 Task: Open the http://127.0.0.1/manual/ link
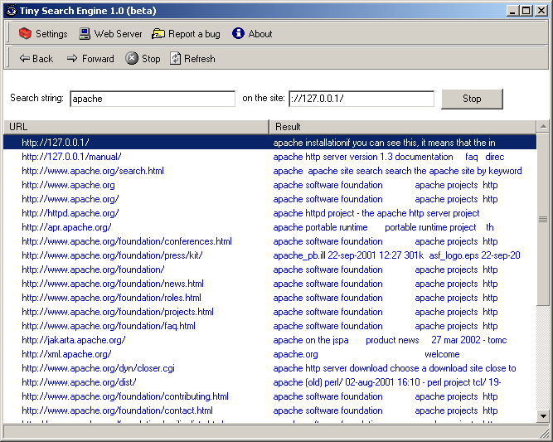(x=71, y=157)
